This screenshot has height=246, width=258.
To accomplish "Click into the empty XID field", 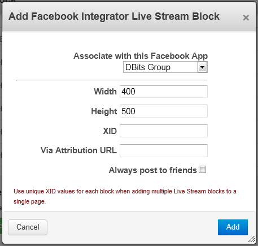I will (x=164, y=131).
